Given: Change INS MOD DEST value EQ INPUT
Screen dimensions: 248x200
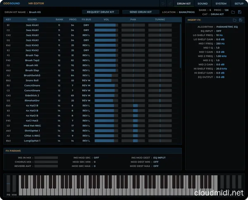Looking at the screenshot, I should tap(160, 158).
